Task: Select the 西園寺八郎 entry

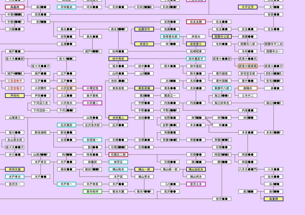Action: click(x=248, y=44)
